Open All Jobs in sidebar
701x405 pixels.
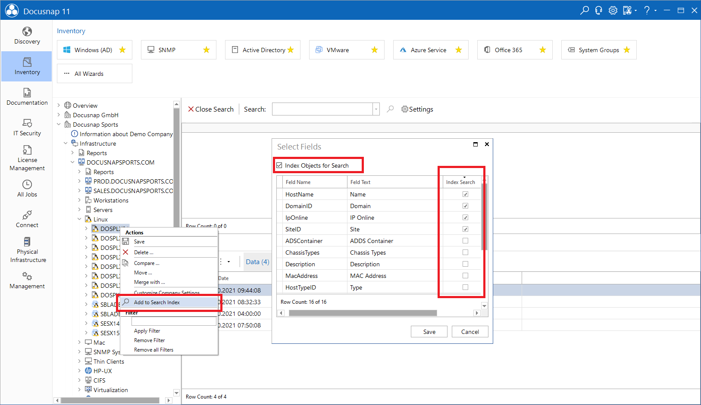(x=27, y=189)
